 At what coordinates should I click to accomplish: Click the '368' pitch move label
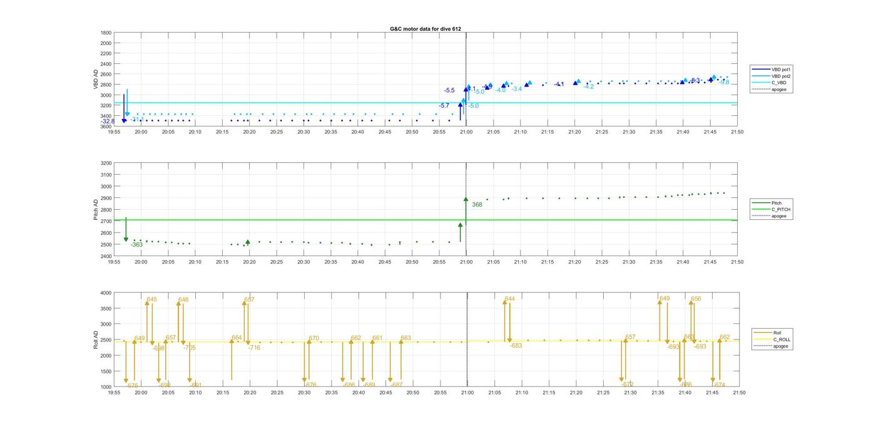coord(477,205)
